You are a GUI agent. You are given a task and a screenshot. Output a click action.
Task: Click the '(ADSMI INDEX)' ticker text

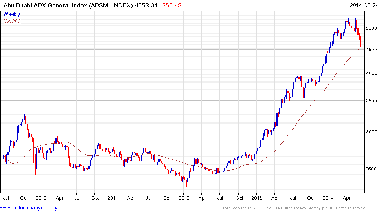111,5
